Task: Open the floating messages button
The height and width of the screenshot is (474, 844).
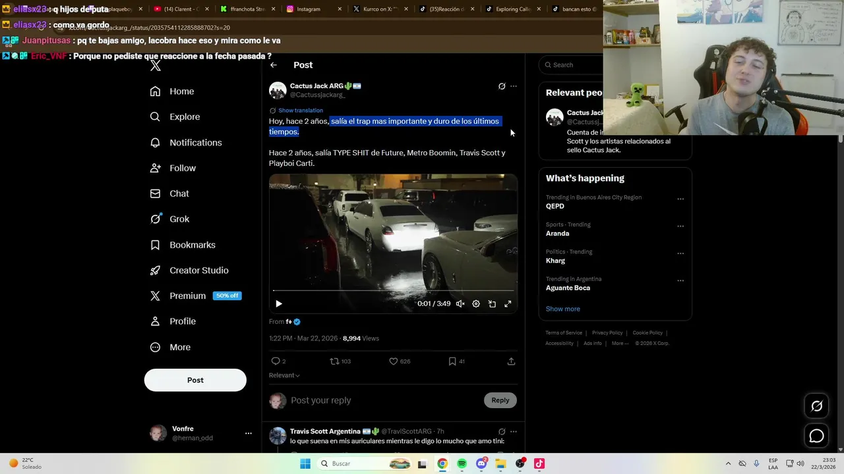Action: tap(816, 436)
